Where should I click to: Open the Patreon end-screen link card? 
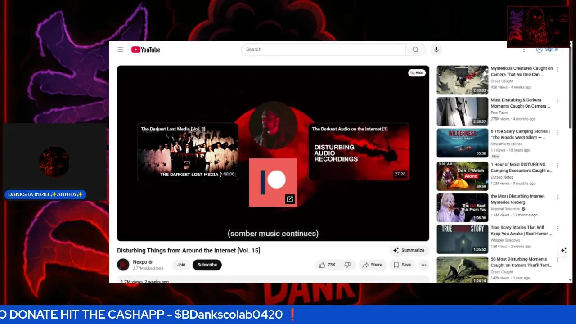click(273, 182)
